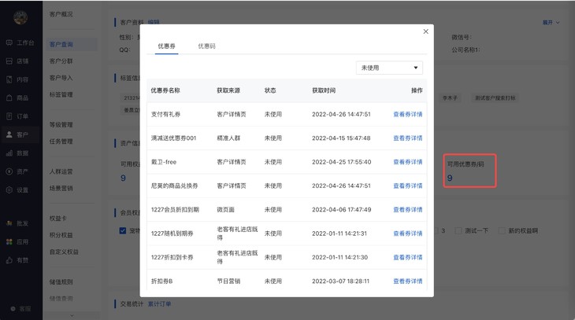Open the 设置 settings gear icon
The width and height of the screenshot is (575, 320).
point(9,190)
